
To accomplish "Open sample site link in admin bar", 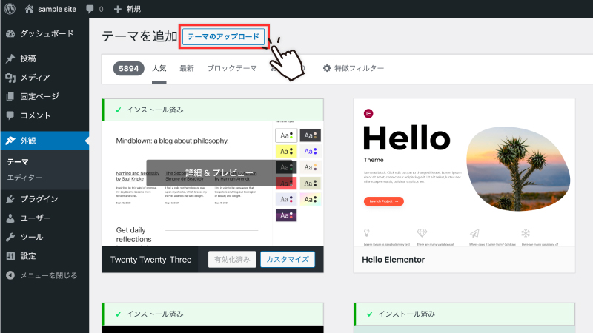I will (x=57, y=9).
